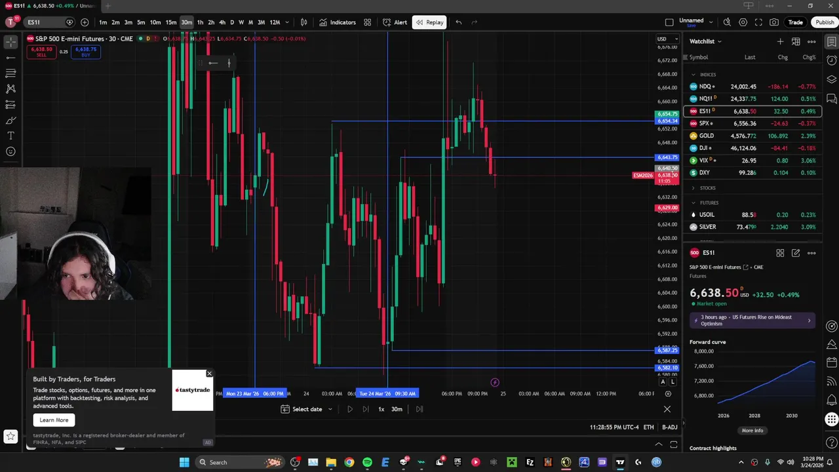
Task: Toggle B-ADJ back adjustment setting
Action: pos(669,427)
